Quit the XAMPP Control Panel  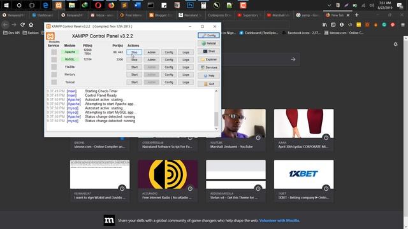(x=208, y=84)
